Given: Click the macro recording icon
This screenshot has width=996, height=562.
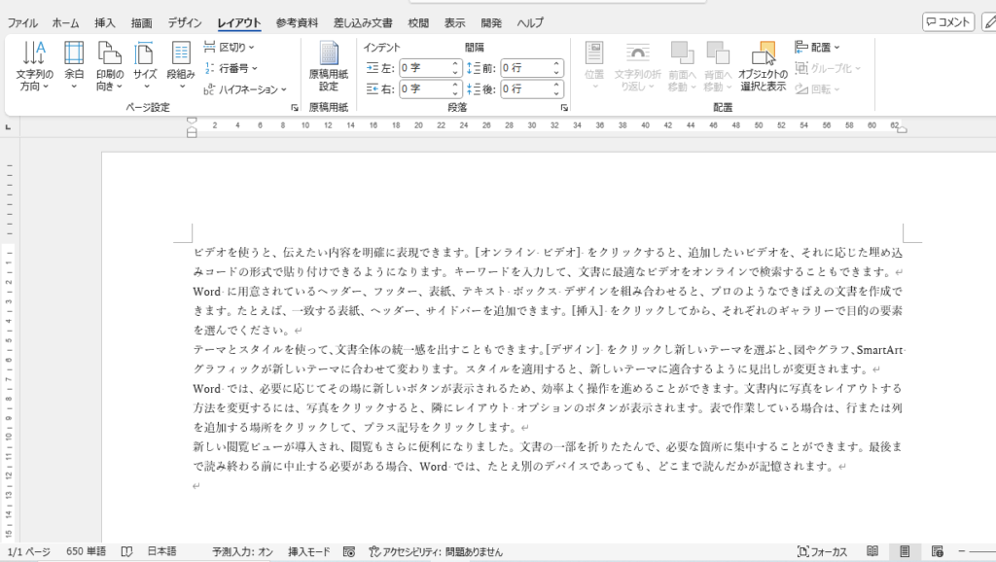Looking at the screenshot, I should coord(349,552).
